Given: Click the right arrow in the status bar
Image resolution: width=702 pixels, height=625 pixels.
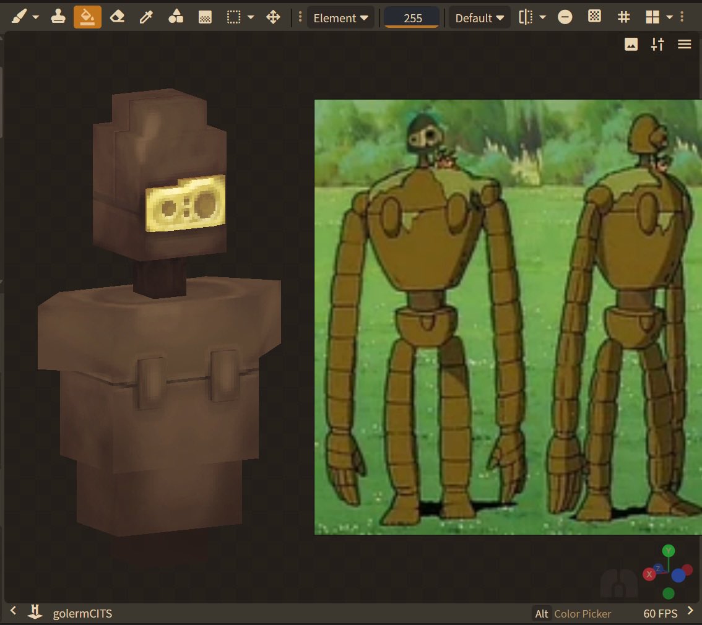Looking at the screenshot, I should (x=690, y=611).
